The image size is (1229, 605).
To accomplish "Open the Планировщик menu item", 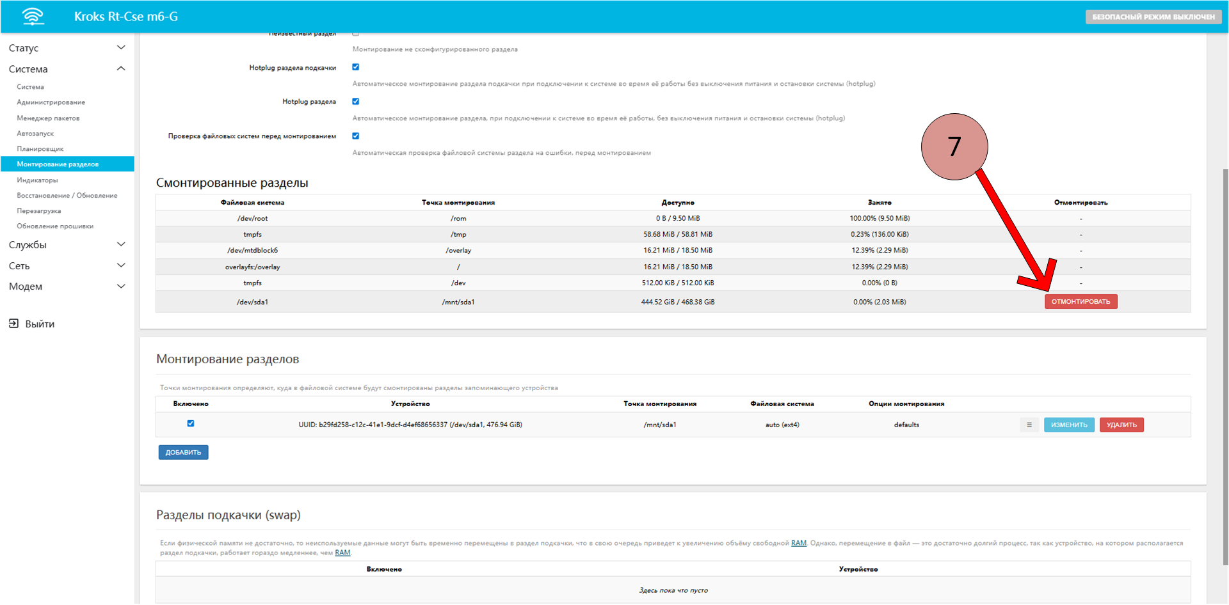I will pos(40,149).
